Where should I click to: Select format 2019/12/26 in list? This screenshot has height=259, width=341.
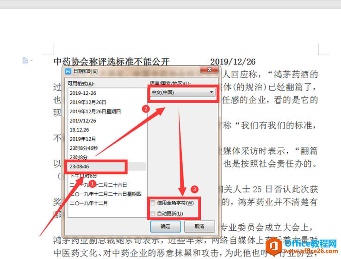coord(107,121)
